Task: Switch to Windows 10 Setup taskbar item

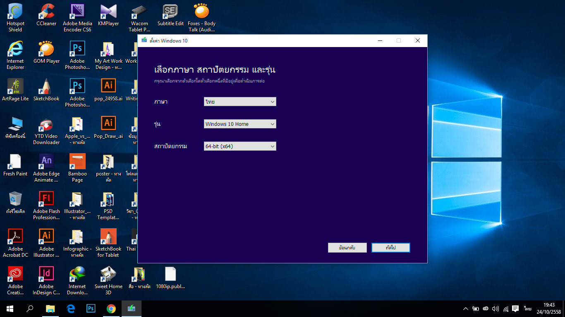Action: [132, 308]
